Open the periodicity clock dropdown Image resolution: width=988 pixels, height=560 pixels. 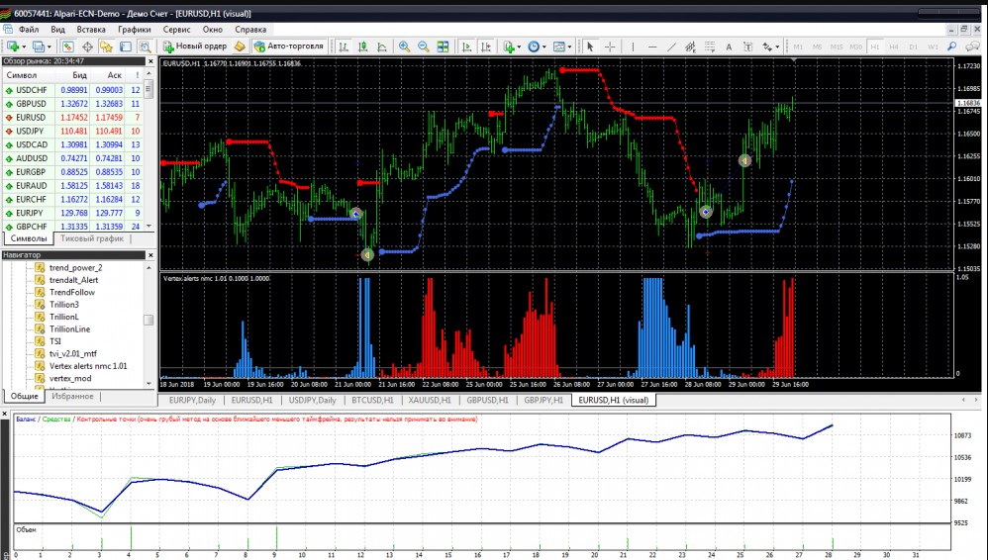pos(545,47)
